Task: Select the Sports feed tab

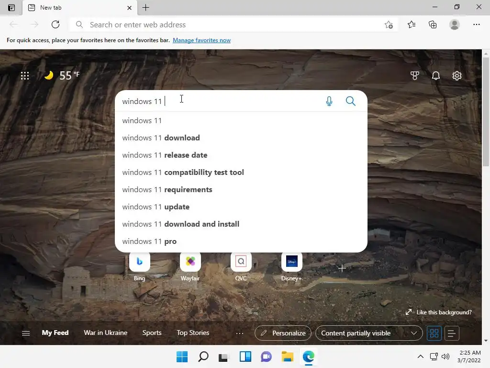Action: pos(152,333)
